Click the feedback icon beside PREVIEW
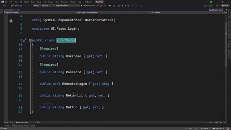Image resolution: width=231 pixels, height=130 pixels. click(217, 6)
